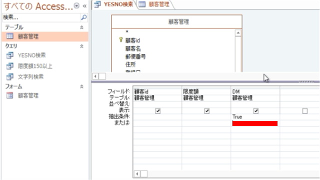Click the field list scroll up arrow
The height and width of the screenshot is (180, 320).
click(x=238, y=33)
